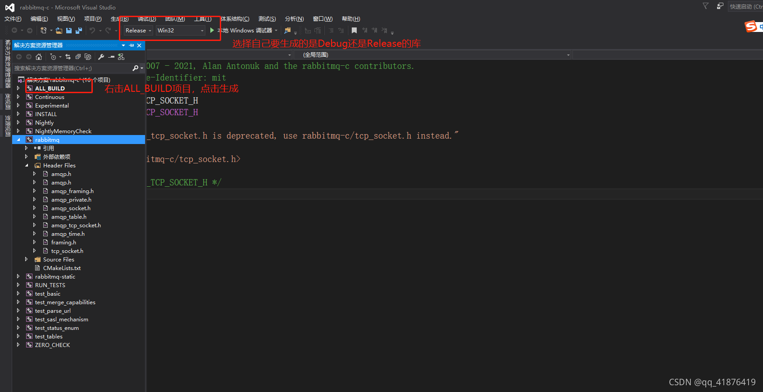The width and height of the screenshot is (763, 392).
Task: Select the test_sasl_mechanism project
Action: (61, 319)
